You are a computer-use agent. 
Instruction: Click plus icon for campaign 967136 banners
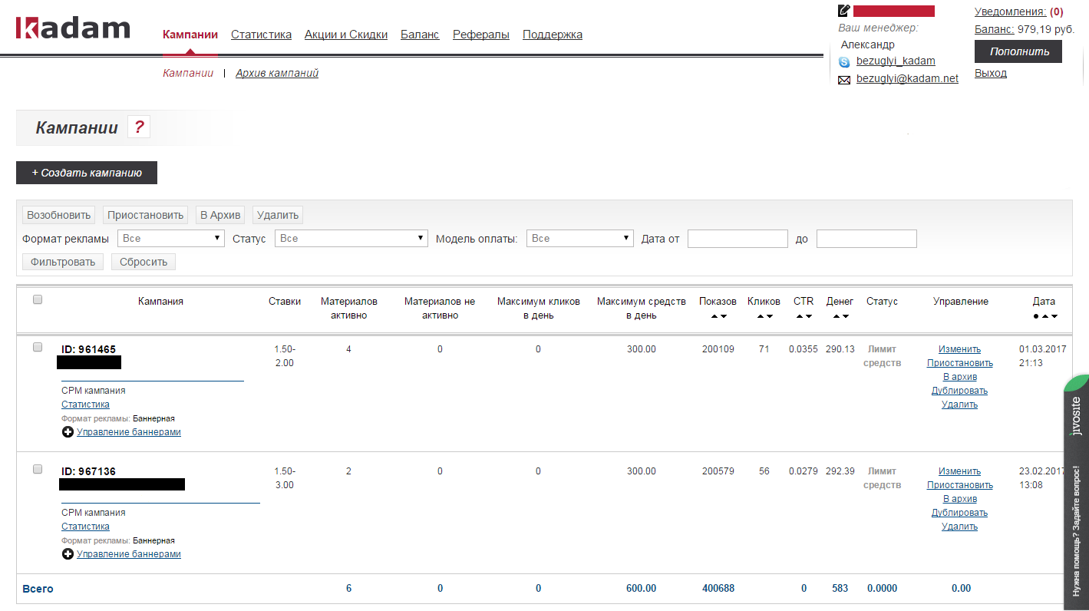coord(68,554)
